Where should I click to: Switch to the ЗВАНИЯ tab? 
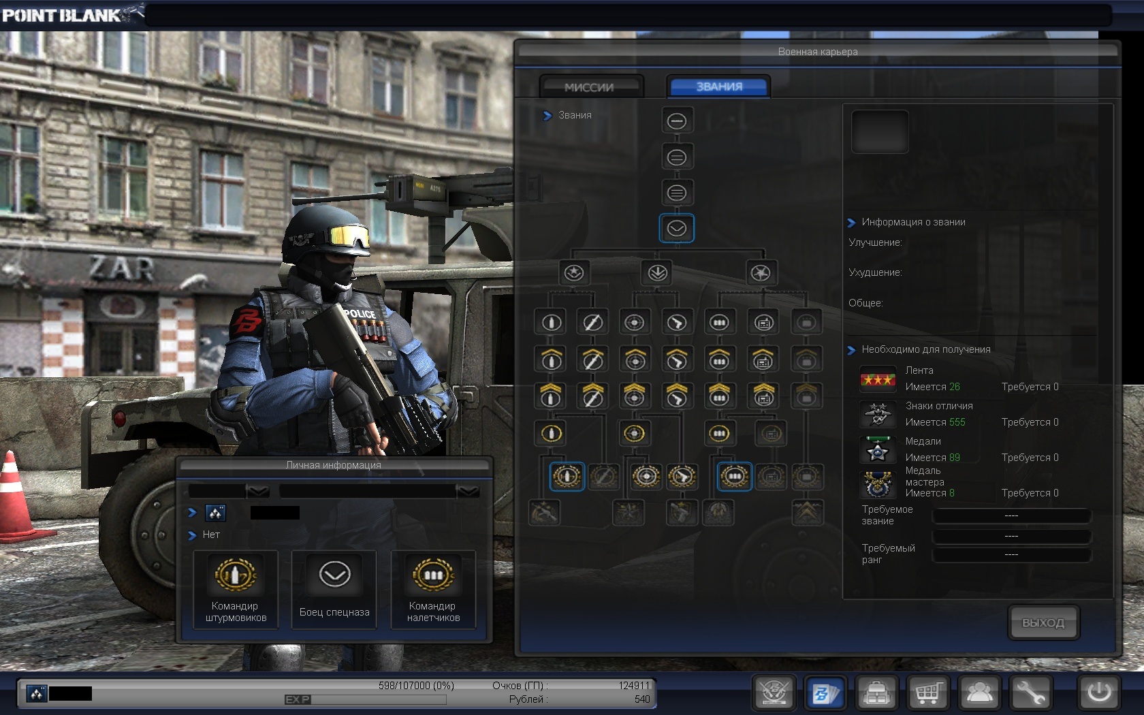[x=718, y=86]
